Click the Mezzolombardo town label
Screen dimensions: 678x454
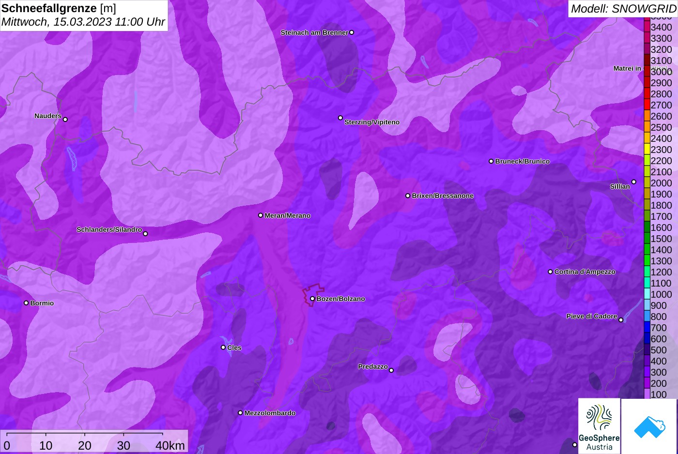coord(270,413)
